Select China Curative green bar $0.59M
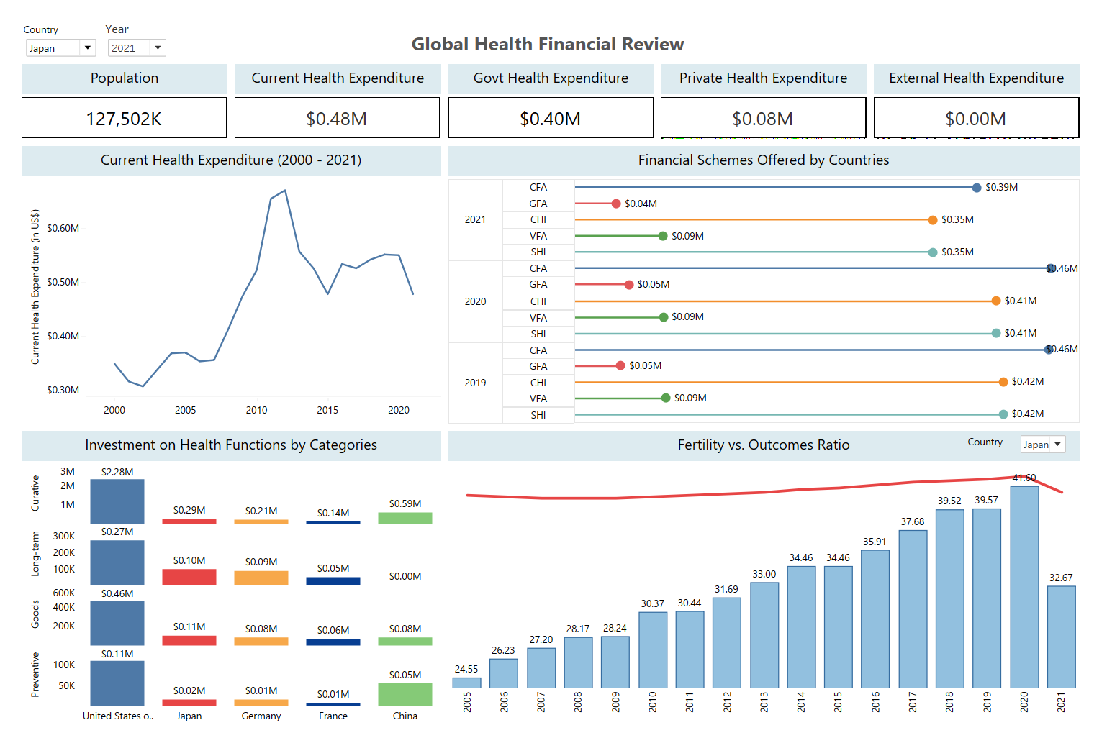 point(405,518)
